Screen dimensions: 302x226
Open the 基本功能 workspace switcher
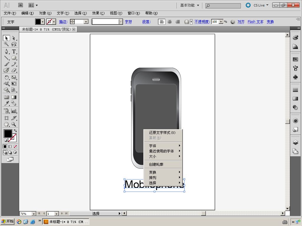tap(190, 5)
